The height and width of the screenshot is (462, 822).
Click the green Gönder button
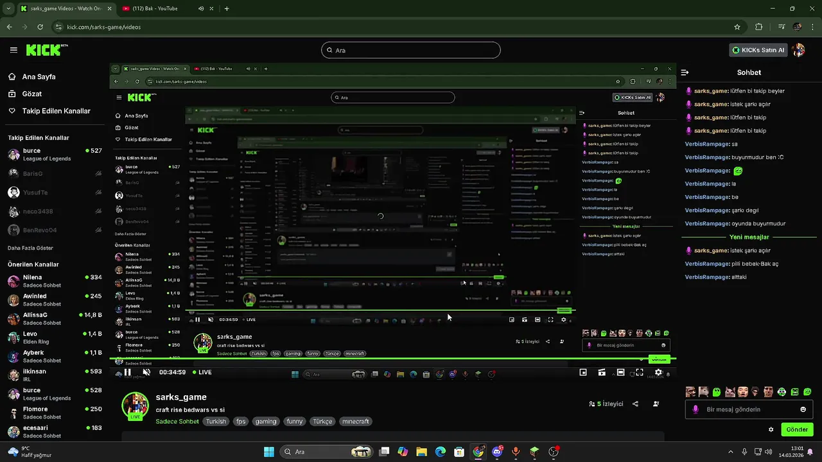tap(797, 429)
